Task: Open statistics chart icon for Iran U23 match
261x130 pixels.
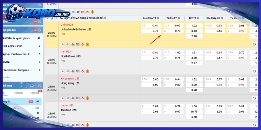Action: (x=72, y=71)
